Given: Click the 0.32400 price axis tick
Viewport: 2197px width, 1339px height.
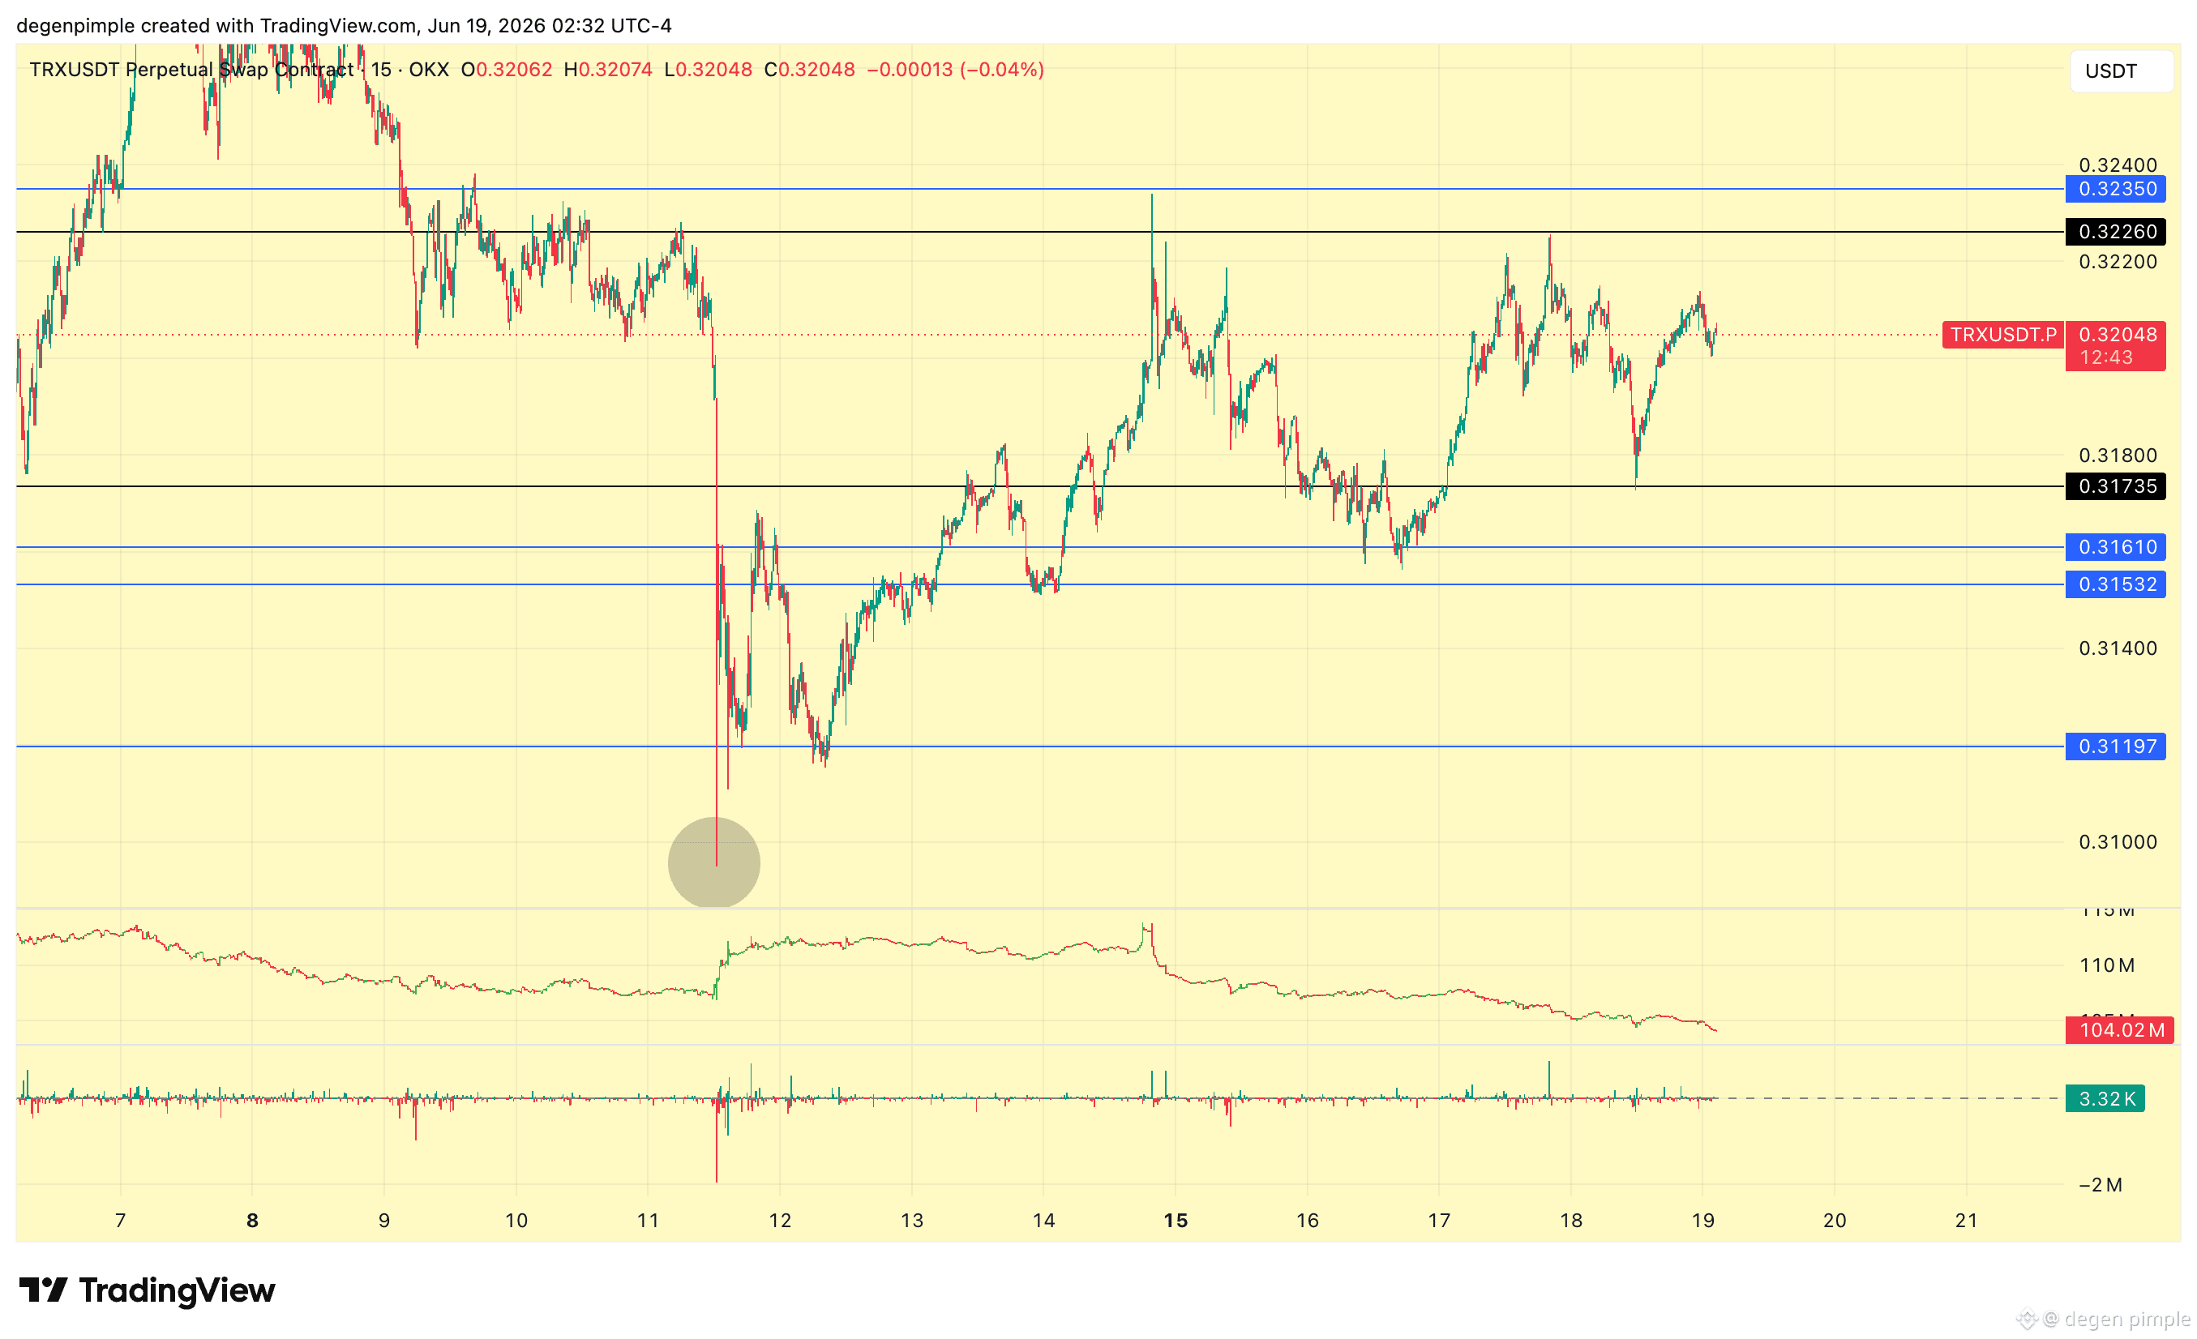Looking at the screenshot, I should [2118, 165].
